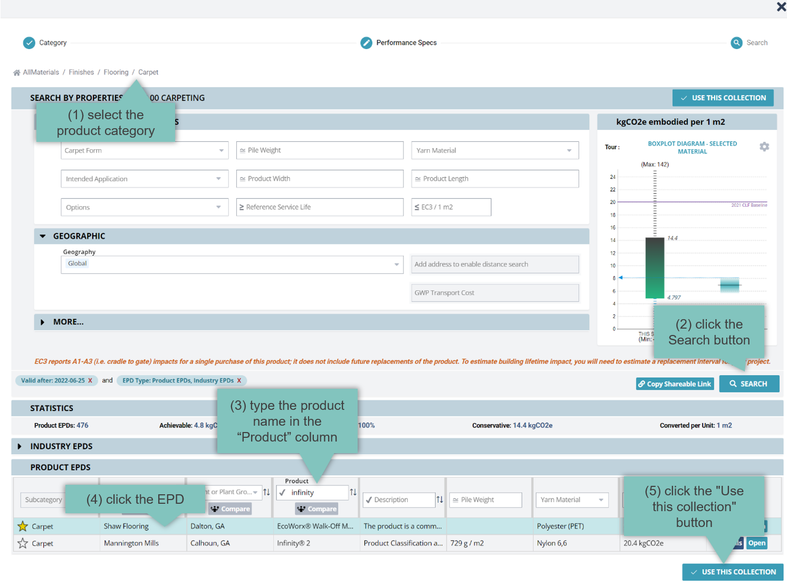Expand the INDUSTRY EPDS section
The image size is (787, 585).
point(20,447)
